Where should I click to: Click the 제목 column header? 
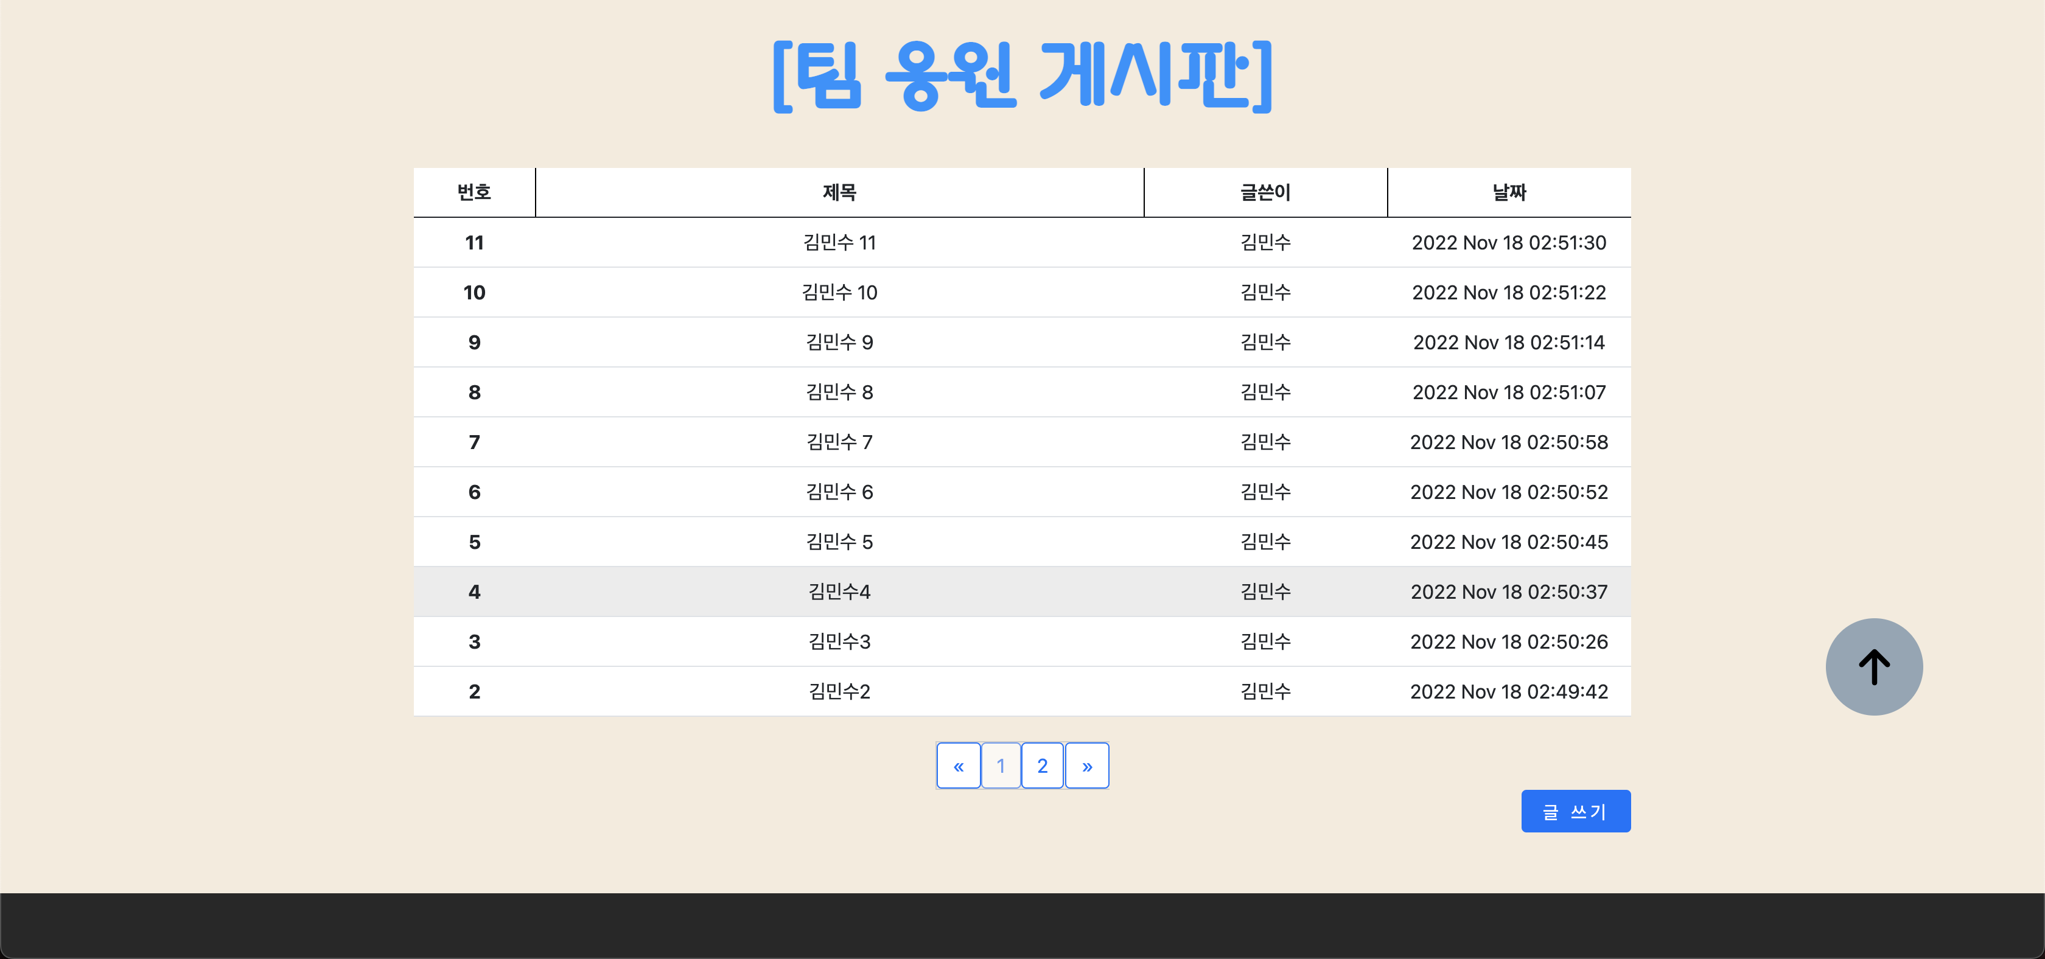[x=839, y=192]
